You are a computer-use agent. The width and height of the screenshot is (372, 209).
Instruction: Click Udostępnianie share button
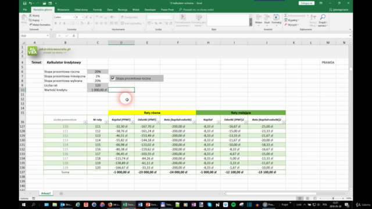click(339, 10)
